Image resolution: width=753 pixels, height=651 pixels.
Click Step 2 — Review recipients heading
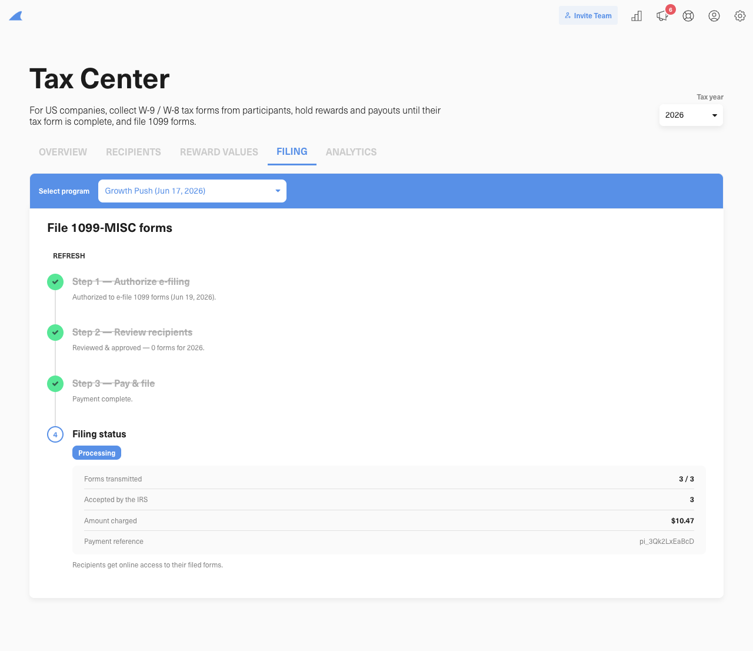point(132,333)
